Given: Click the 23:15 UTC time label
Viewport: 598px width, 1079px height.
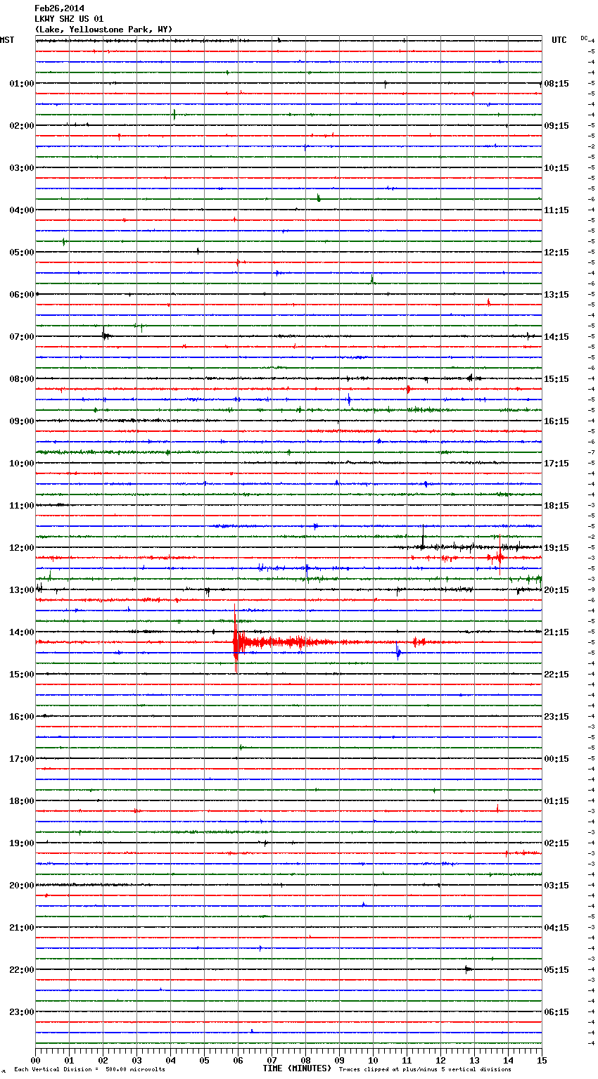Looking at the screenshot, I should (x=556, y=717).
